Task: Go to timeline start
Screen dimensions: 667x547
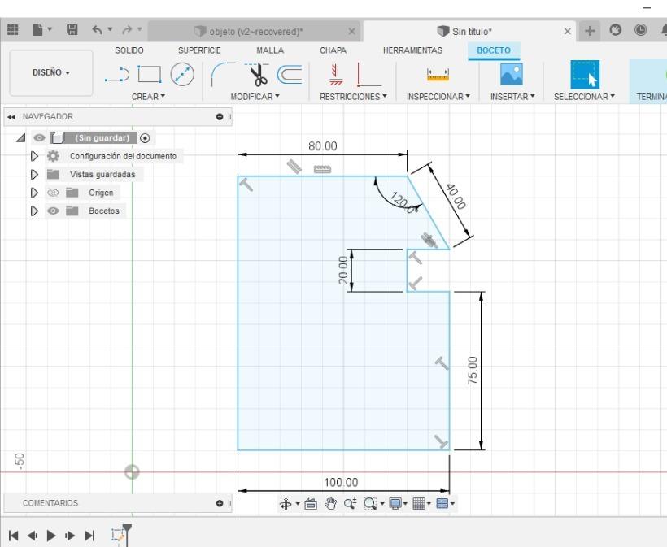Action: (x=13, y=536)
